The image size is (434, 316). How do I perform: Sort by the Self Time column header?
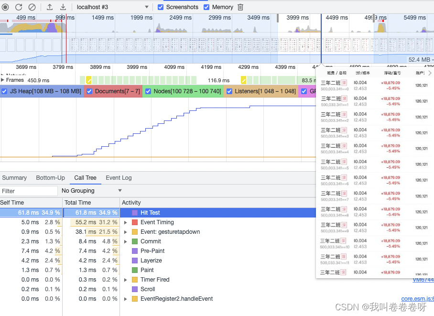pyautogui.click(x=31, y=202)
